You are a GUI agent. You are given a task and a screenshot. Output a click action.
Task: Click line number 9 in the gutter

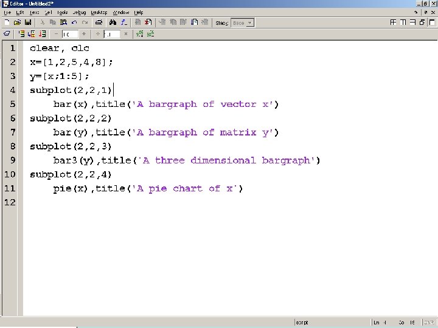(x=13, y=160)
